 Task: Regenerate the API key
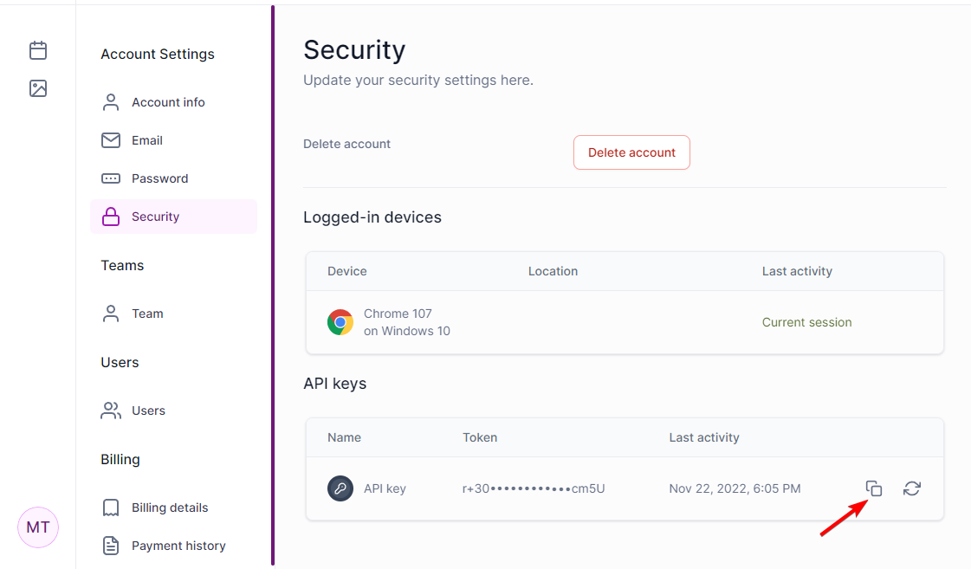912,488
